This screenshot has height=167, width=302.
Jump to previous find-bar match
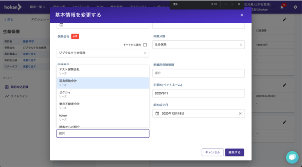(225, 4)
